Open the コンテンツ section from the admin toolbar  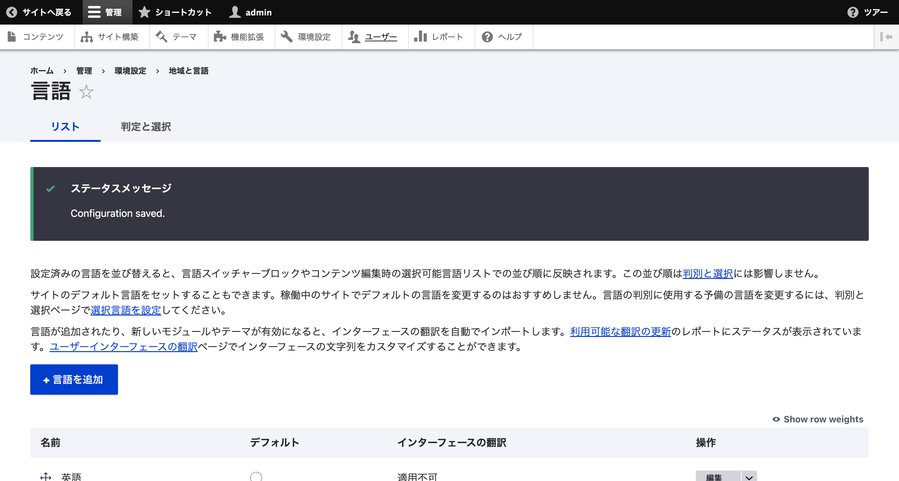coord(37,37)
